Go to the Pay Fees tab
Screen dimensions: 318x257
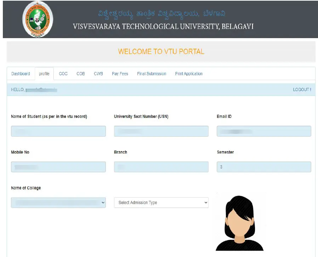point(120,73)
